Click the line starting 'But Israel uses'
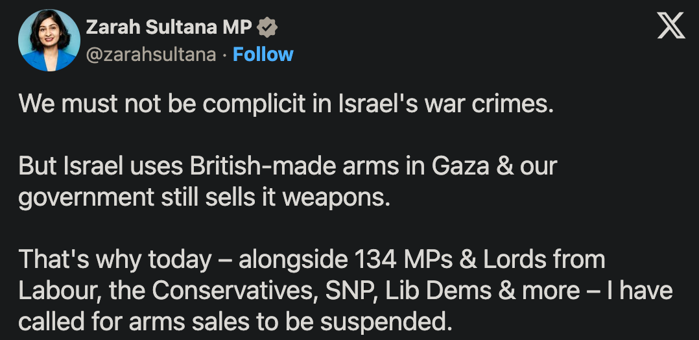This screenshot has height=340, width=699. [287, 166]
